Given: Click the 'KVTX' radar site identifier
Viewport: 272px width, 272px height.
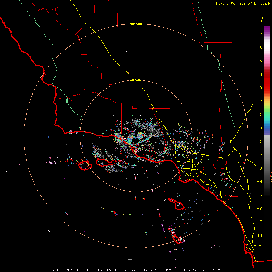Looking at the screenshot, I should (172, 270).
